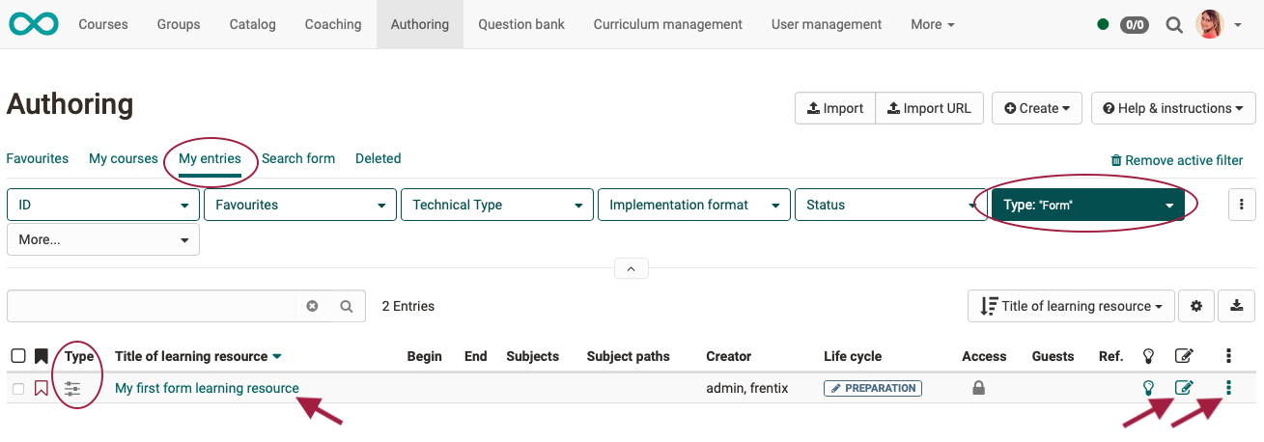Expand the More... filter dropdown
This screenshot has height=442, width=1264.
[103, 239]
